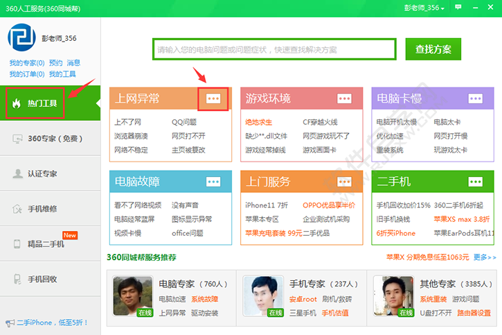The height and width of the screenshot is (335, 502).
Task: Select 浏览器崩溃 problem entry
Action: pos(131,136)
